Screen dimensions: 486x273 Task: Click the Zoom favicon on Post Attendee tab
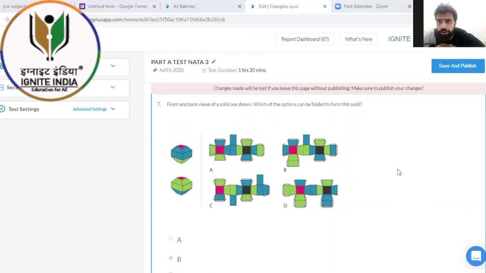click(x=338, y=6)
